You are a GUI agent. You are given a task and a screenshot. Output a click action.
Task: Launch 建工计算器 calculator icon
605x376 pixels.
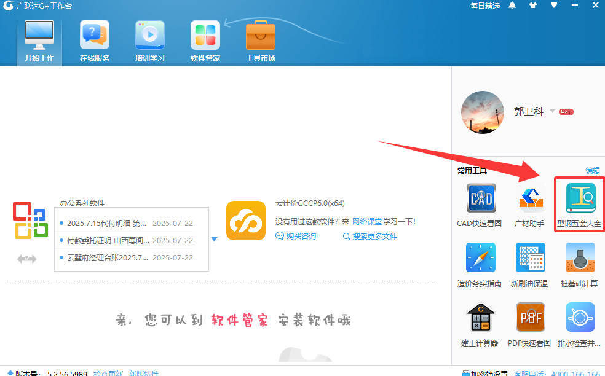click(481, 318)
